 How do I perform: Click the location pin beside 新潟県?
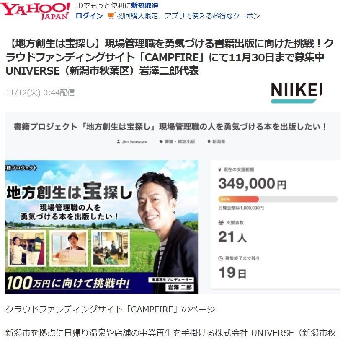tap(209, 142)
